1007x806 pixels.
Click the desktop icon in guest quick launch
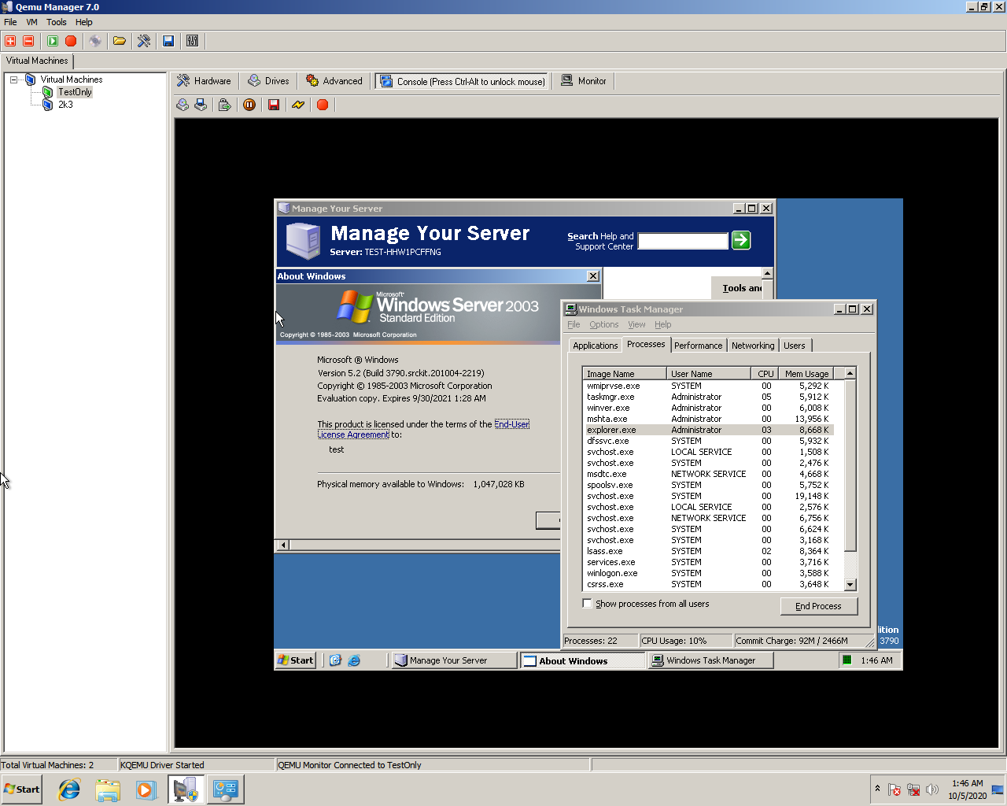335,660
